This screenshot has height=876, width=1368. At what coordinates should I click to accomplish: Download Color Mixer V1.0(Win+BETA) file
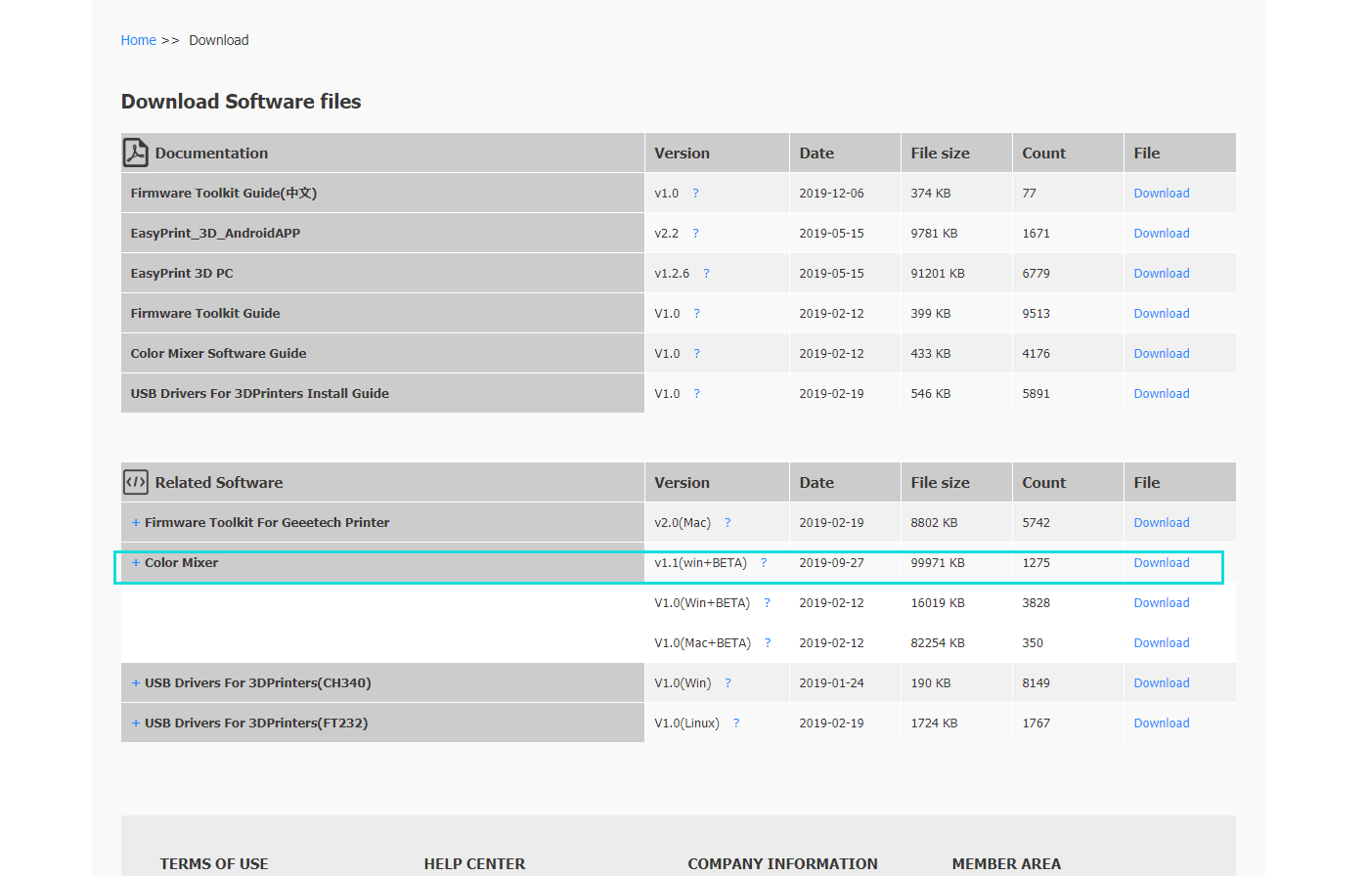click(x=1161, y=603)
